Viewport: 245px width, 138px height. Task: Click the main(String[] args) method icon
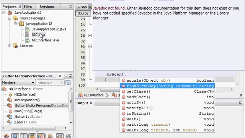click(10, 111)
